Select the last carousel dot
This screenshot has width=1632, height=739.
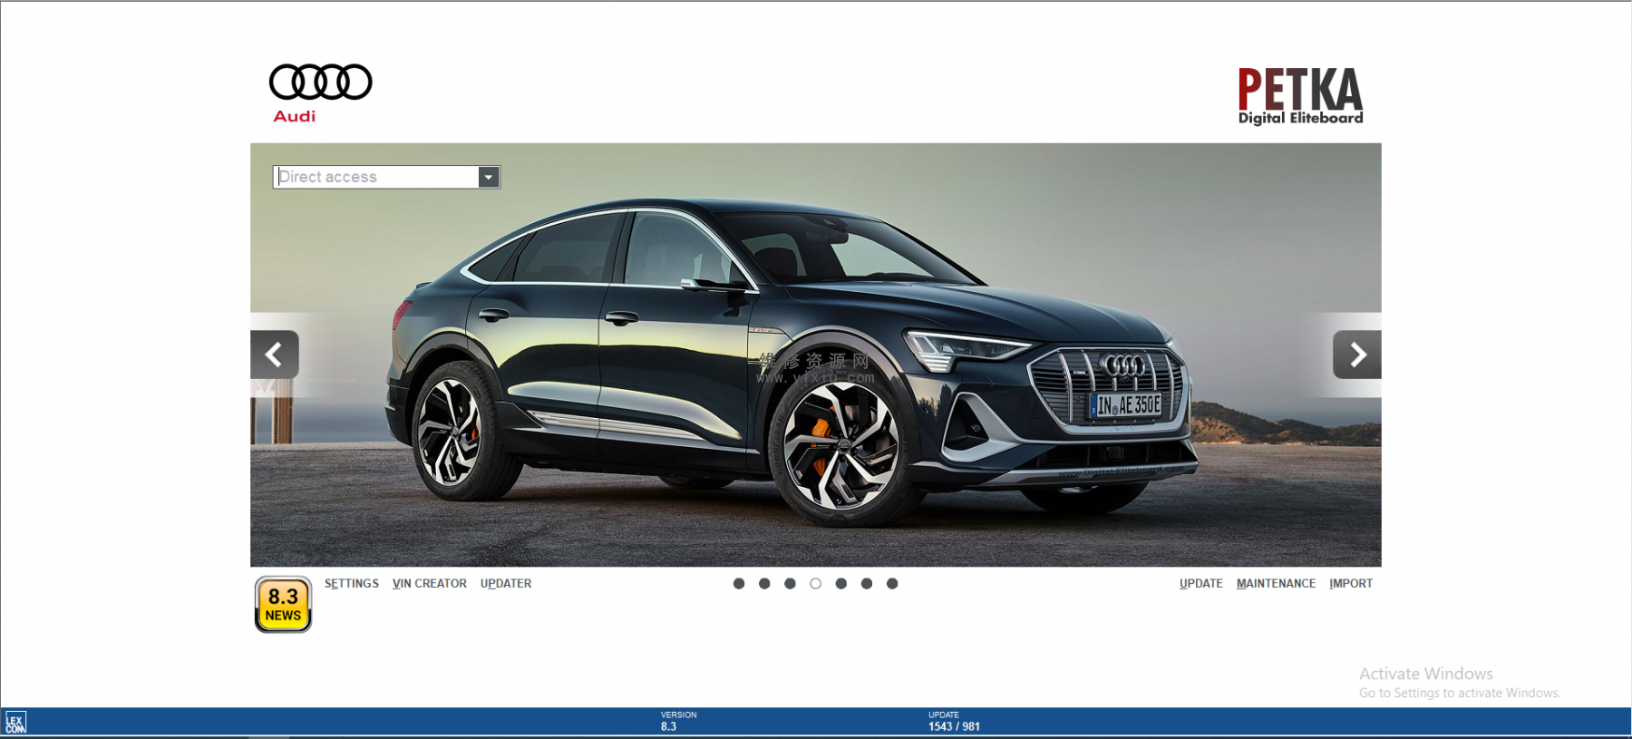(892, 584)
